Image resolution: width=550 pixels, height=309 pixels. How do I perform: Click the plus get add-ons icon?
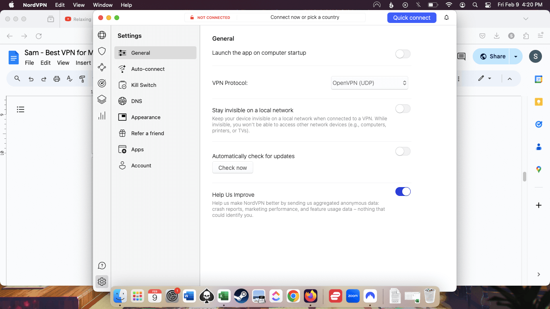click(x=539, y=205)
